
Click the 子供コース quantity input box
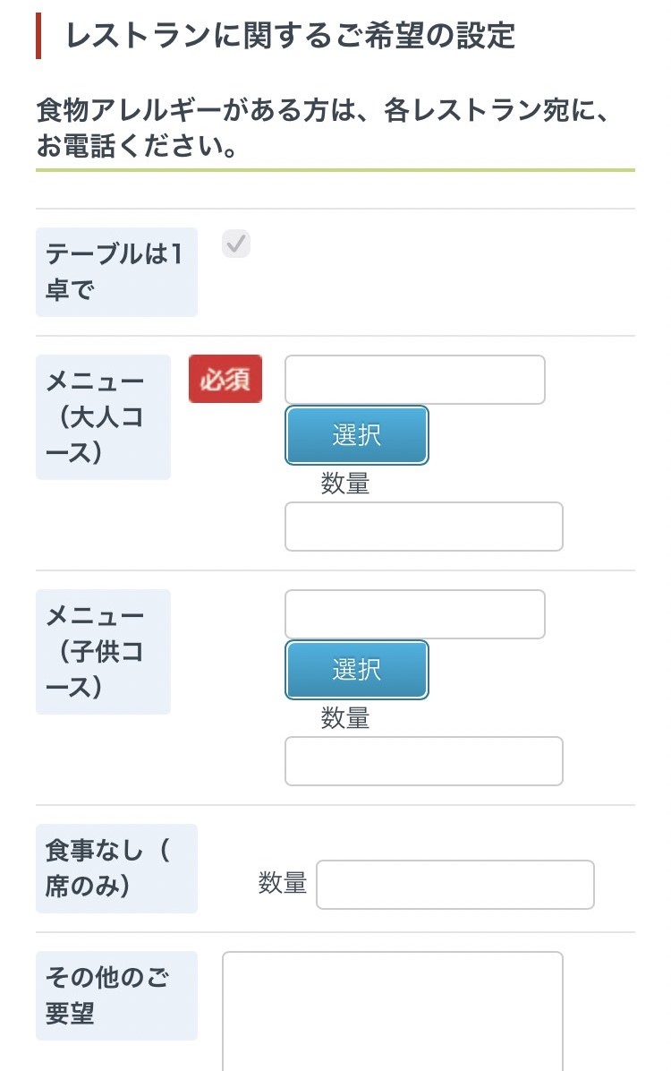tap(423, 761)
